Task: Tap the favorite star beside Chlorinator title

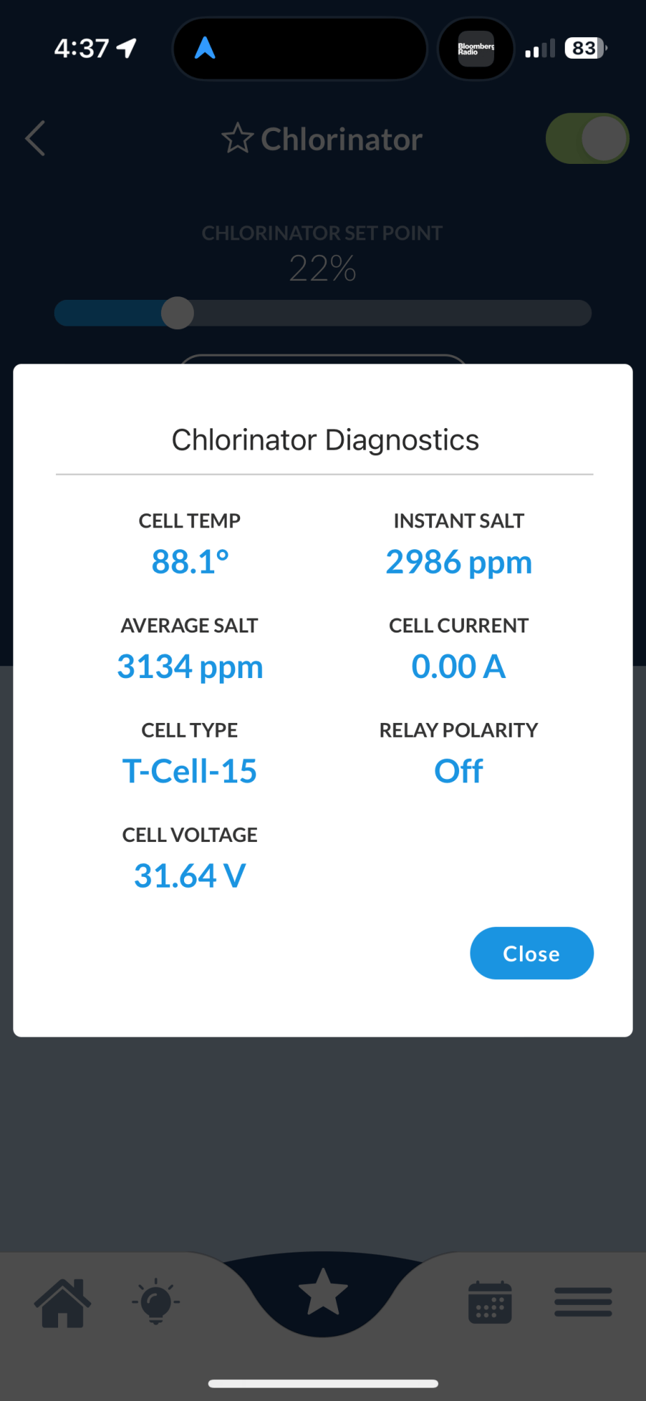Action: tap(237, 138)
